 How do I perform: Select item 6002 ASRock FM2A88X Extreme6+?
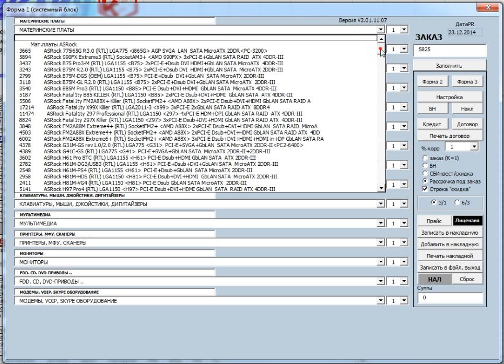(x=195, y=139)
